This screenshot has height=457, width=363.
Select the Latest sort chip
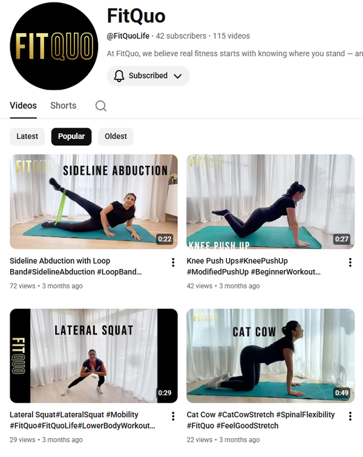click(x=27, y=137)
